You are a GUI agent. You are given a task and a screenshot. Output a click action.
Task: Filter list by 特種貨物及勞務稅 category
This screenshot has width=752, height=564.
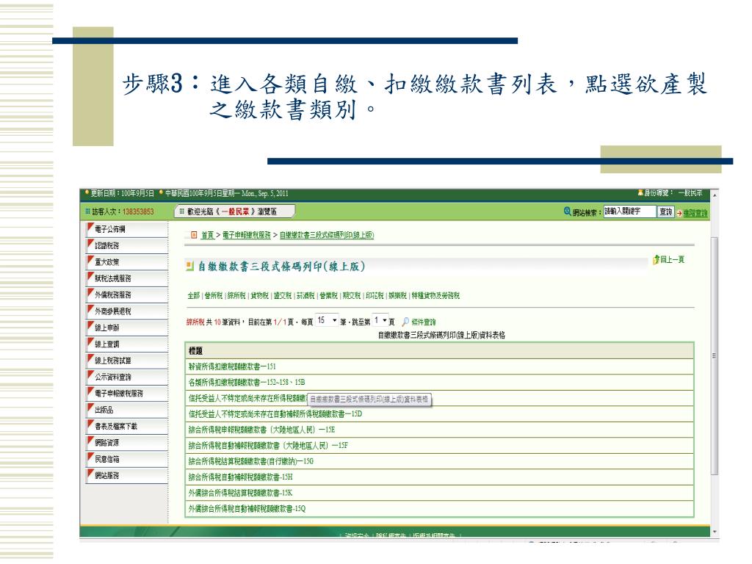point(435,295)
